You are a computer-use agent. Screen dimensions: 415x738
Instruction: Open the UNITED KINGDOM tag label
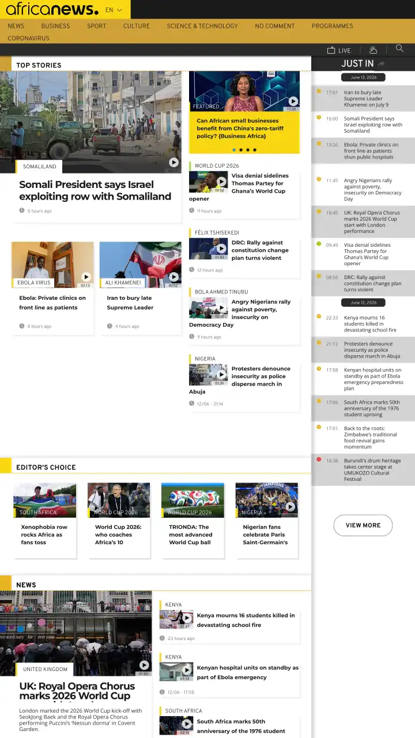tap(45, 669)
